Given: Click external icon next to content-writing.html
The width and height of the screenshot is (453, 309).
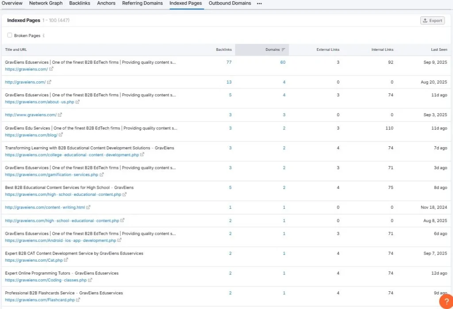Looking at the screenshot, I should pyautogui.click(x=88, y=207).
